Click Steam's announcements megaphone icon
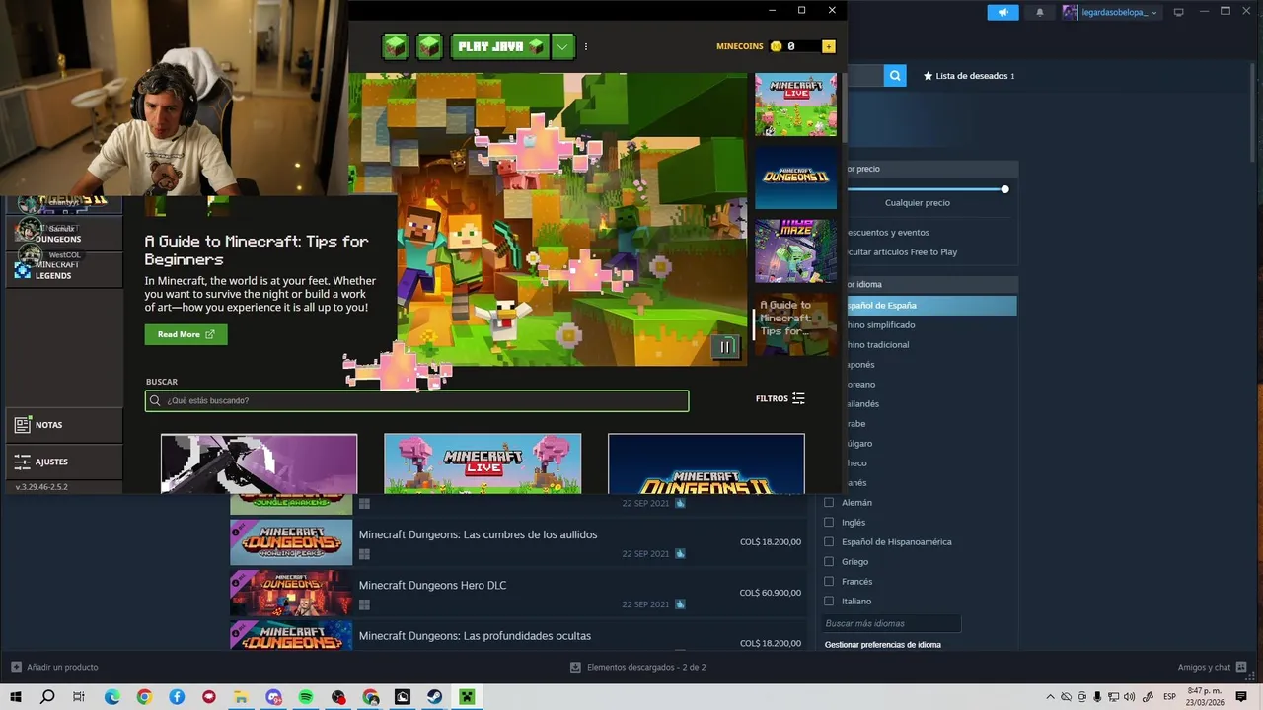 (x=1003, y=12)
